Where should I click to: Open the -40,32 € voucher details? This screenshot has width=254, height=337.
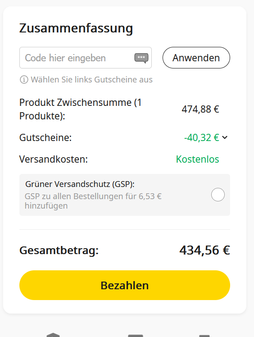tap(202, 137)
